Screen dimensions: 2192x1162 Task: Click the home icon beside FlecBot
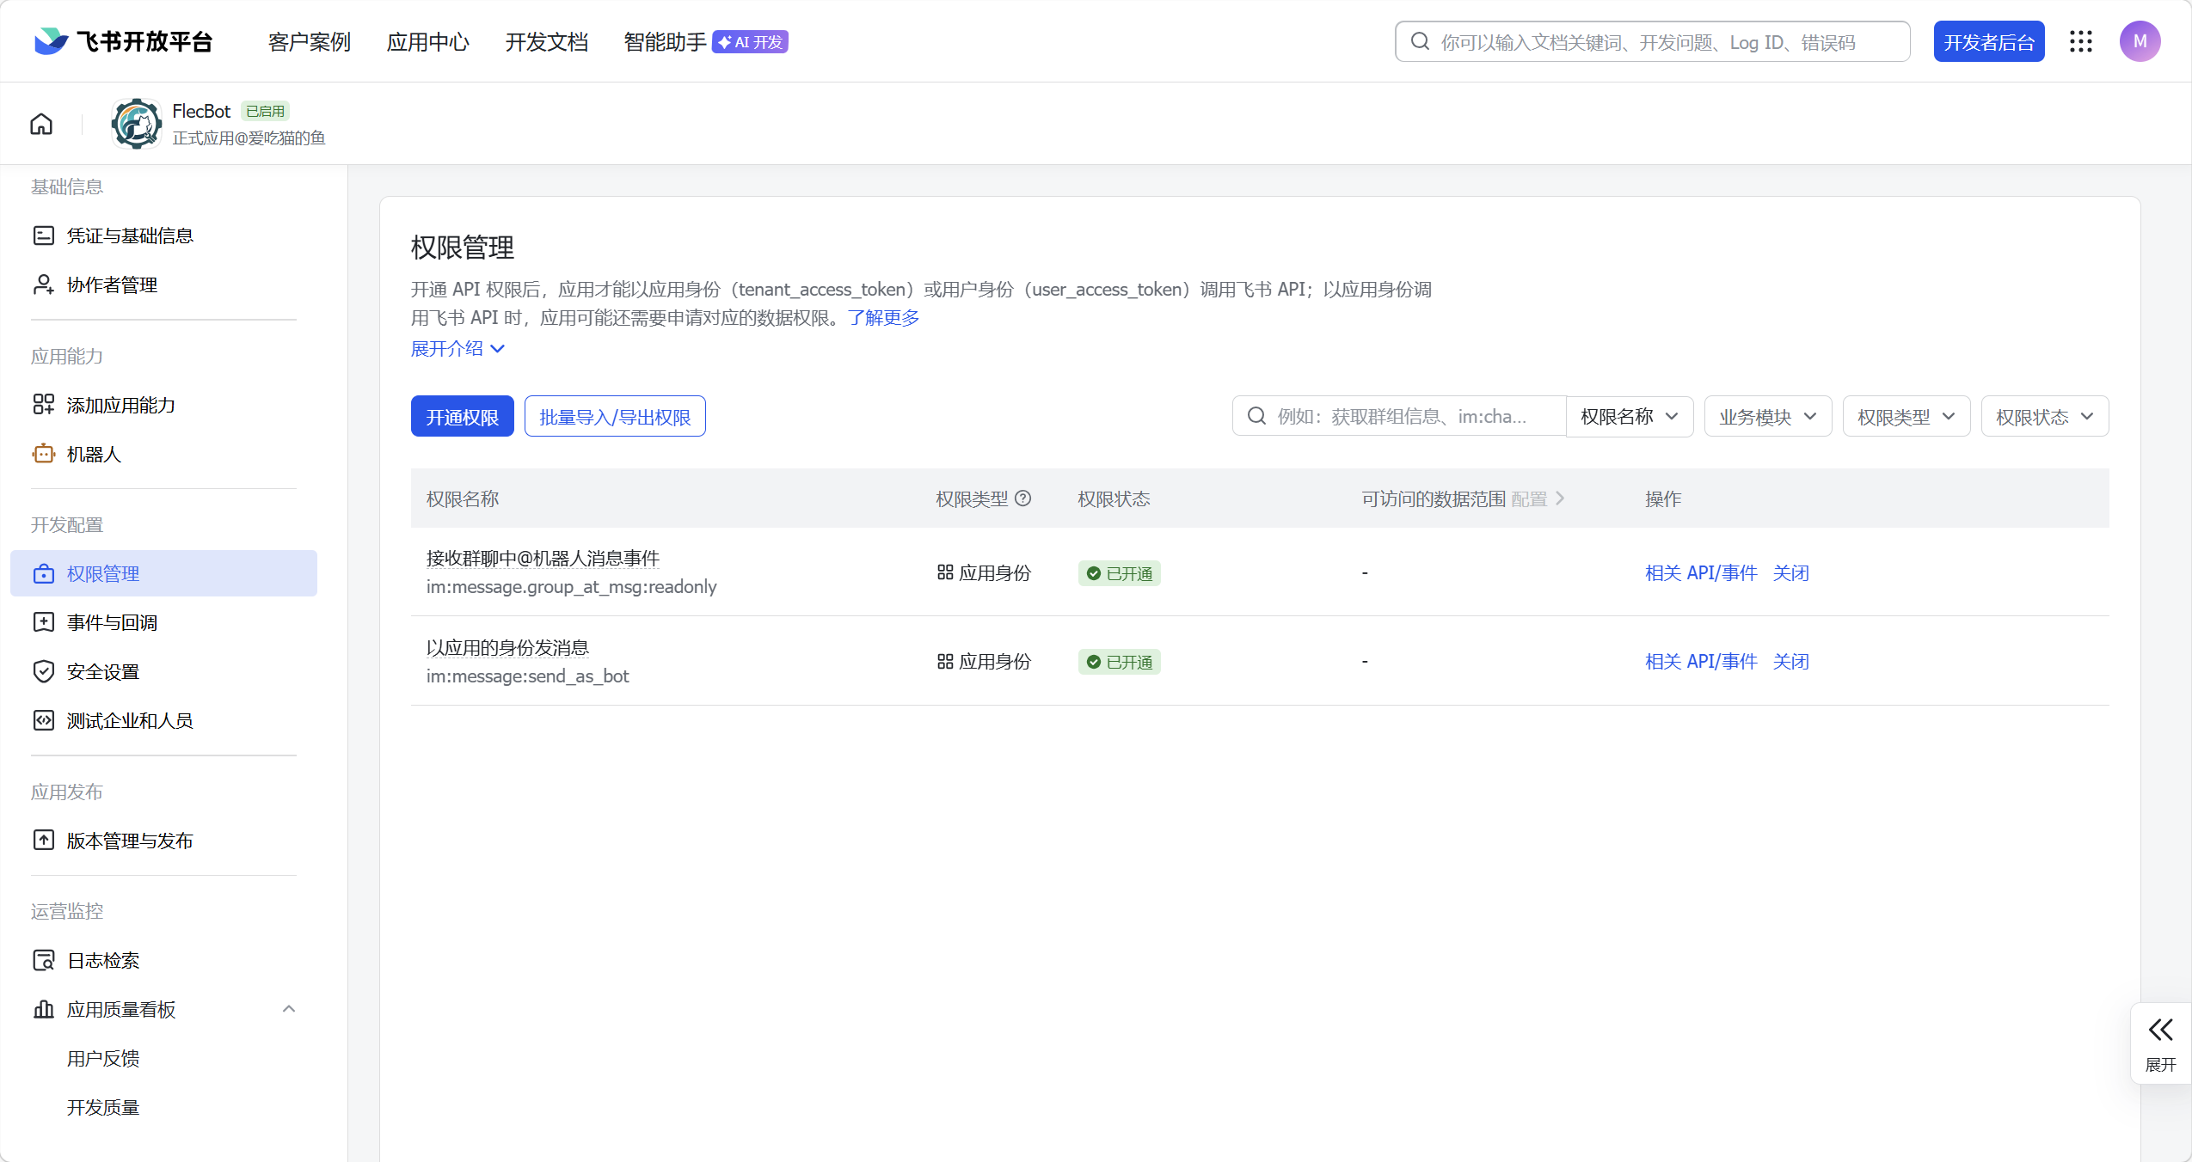[41, 125]
